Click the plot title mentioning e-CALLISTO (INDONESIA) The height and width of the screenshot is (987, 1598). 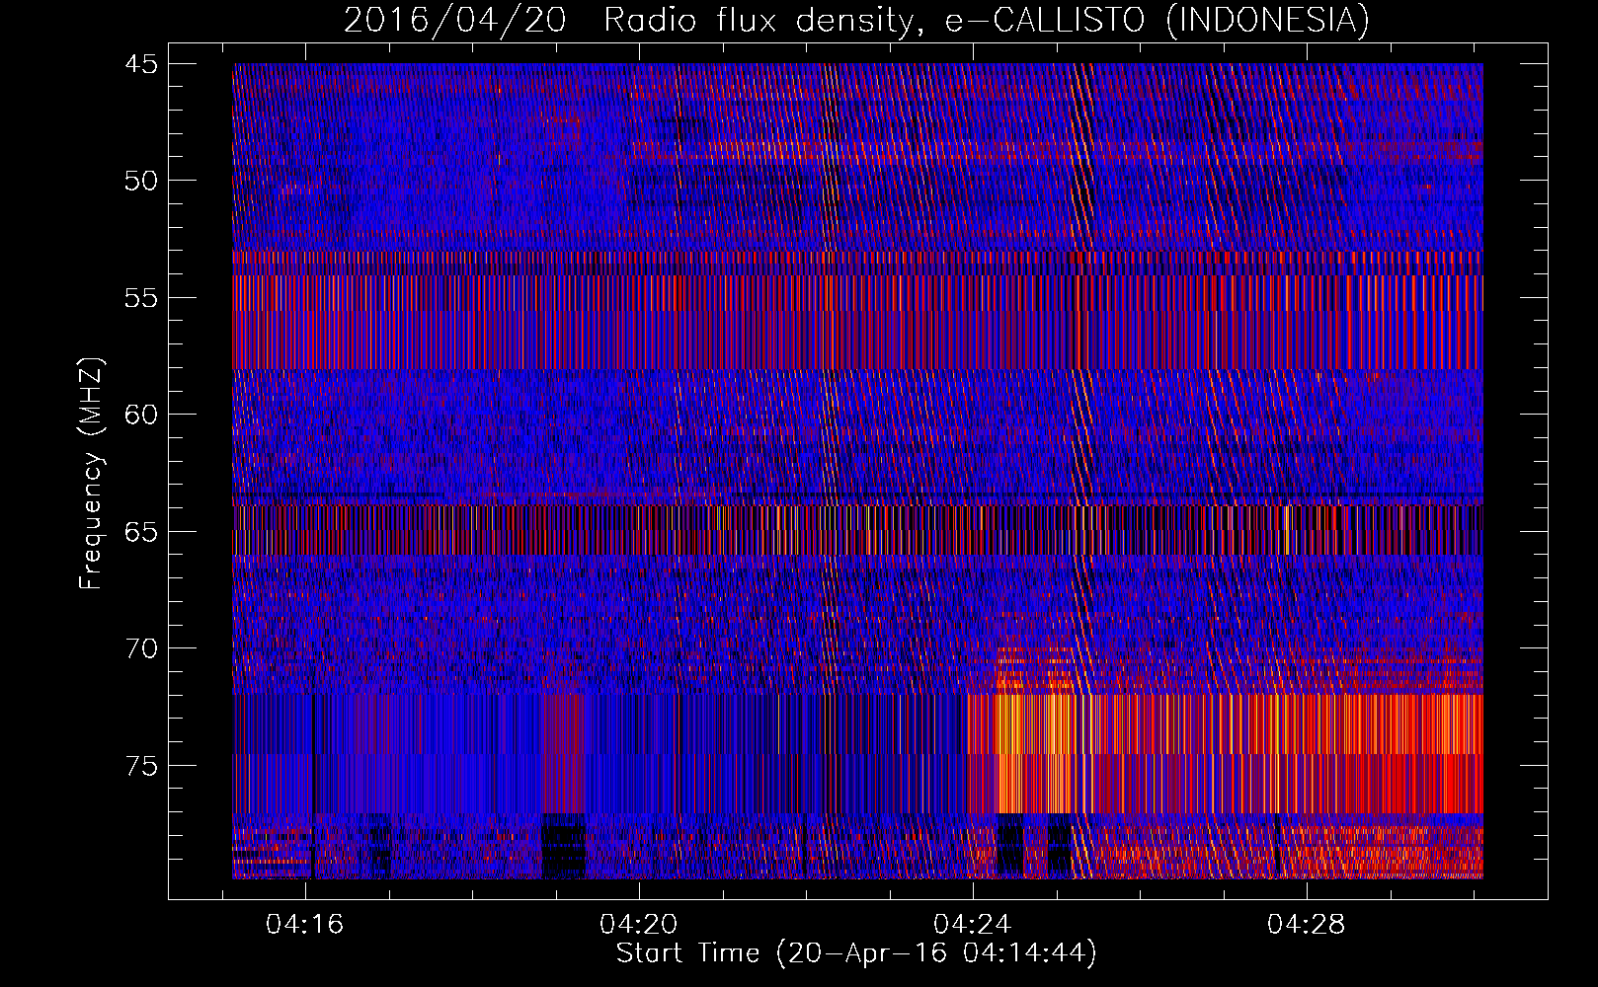[856, 20]
